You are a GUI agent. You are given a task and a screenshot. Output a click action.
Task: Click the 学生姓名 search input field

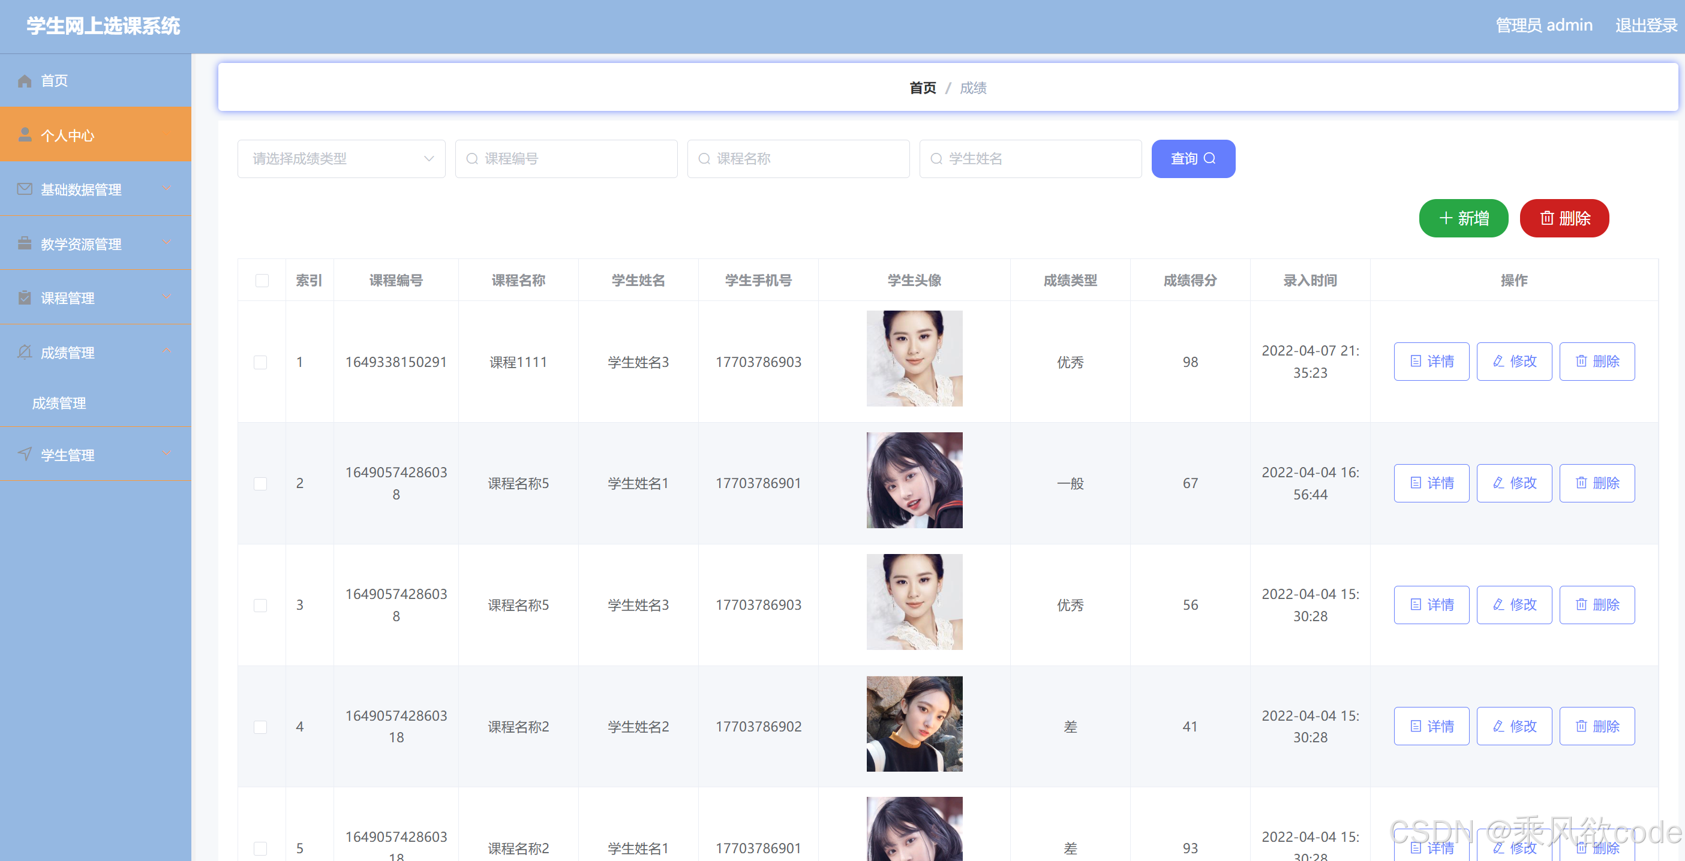pyautogui.click(x=1030, y=158)
